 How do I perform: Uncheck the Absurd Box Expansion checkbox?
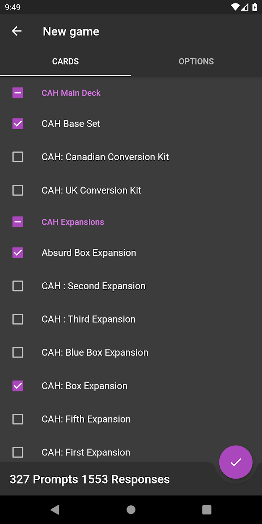click(18, 253)
